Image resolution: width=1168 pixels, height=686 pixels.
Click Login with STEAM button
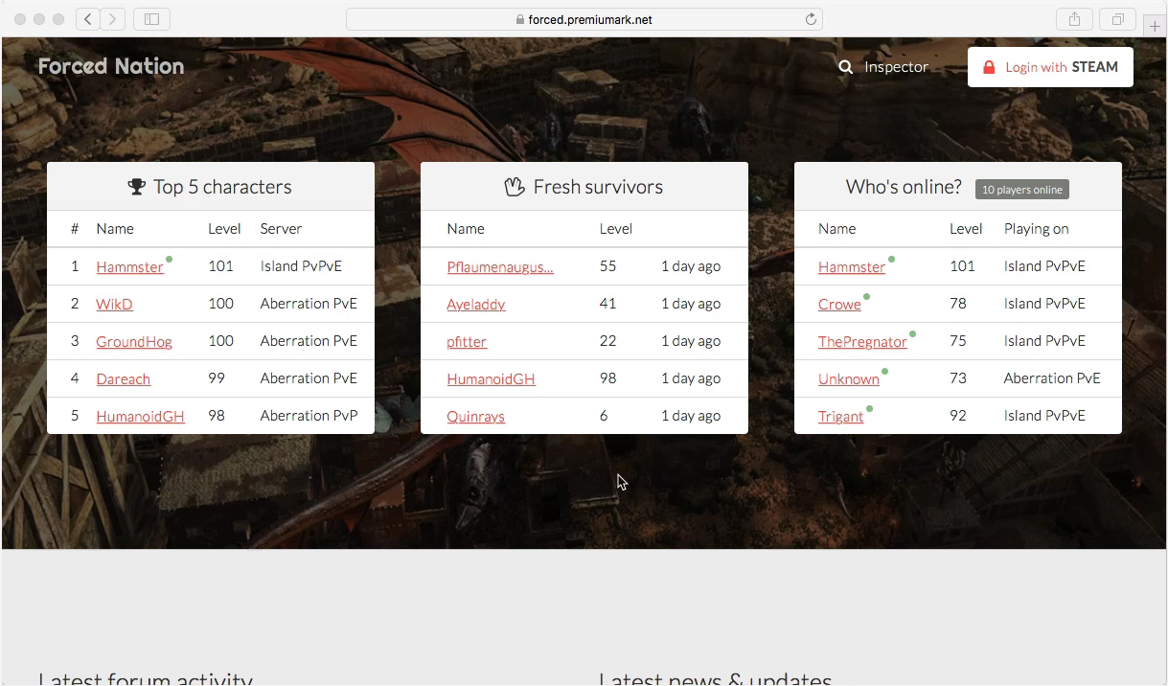(1050, 67)
